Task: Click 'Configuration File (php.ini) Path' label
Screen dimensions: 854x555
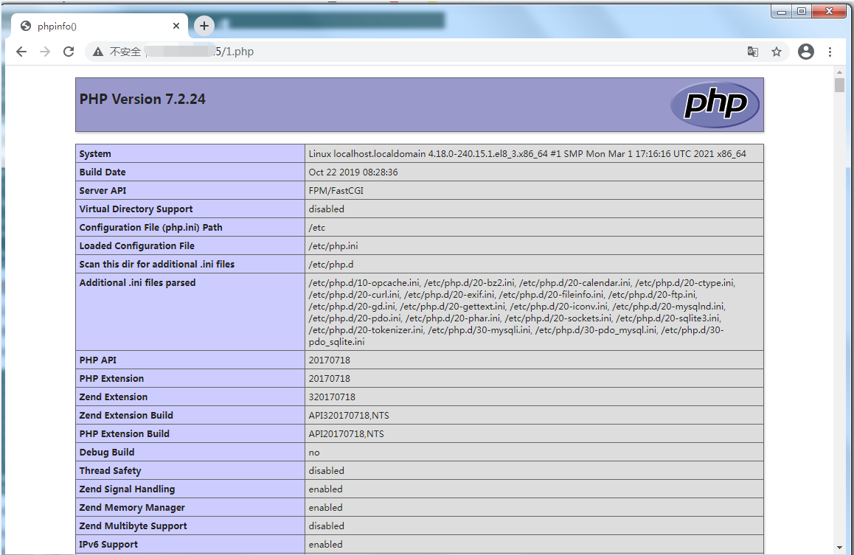Action: coord(150,228)
